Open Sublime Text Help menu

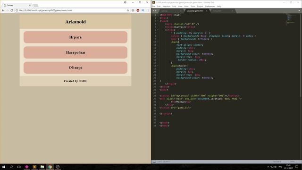tap(219, 6)
